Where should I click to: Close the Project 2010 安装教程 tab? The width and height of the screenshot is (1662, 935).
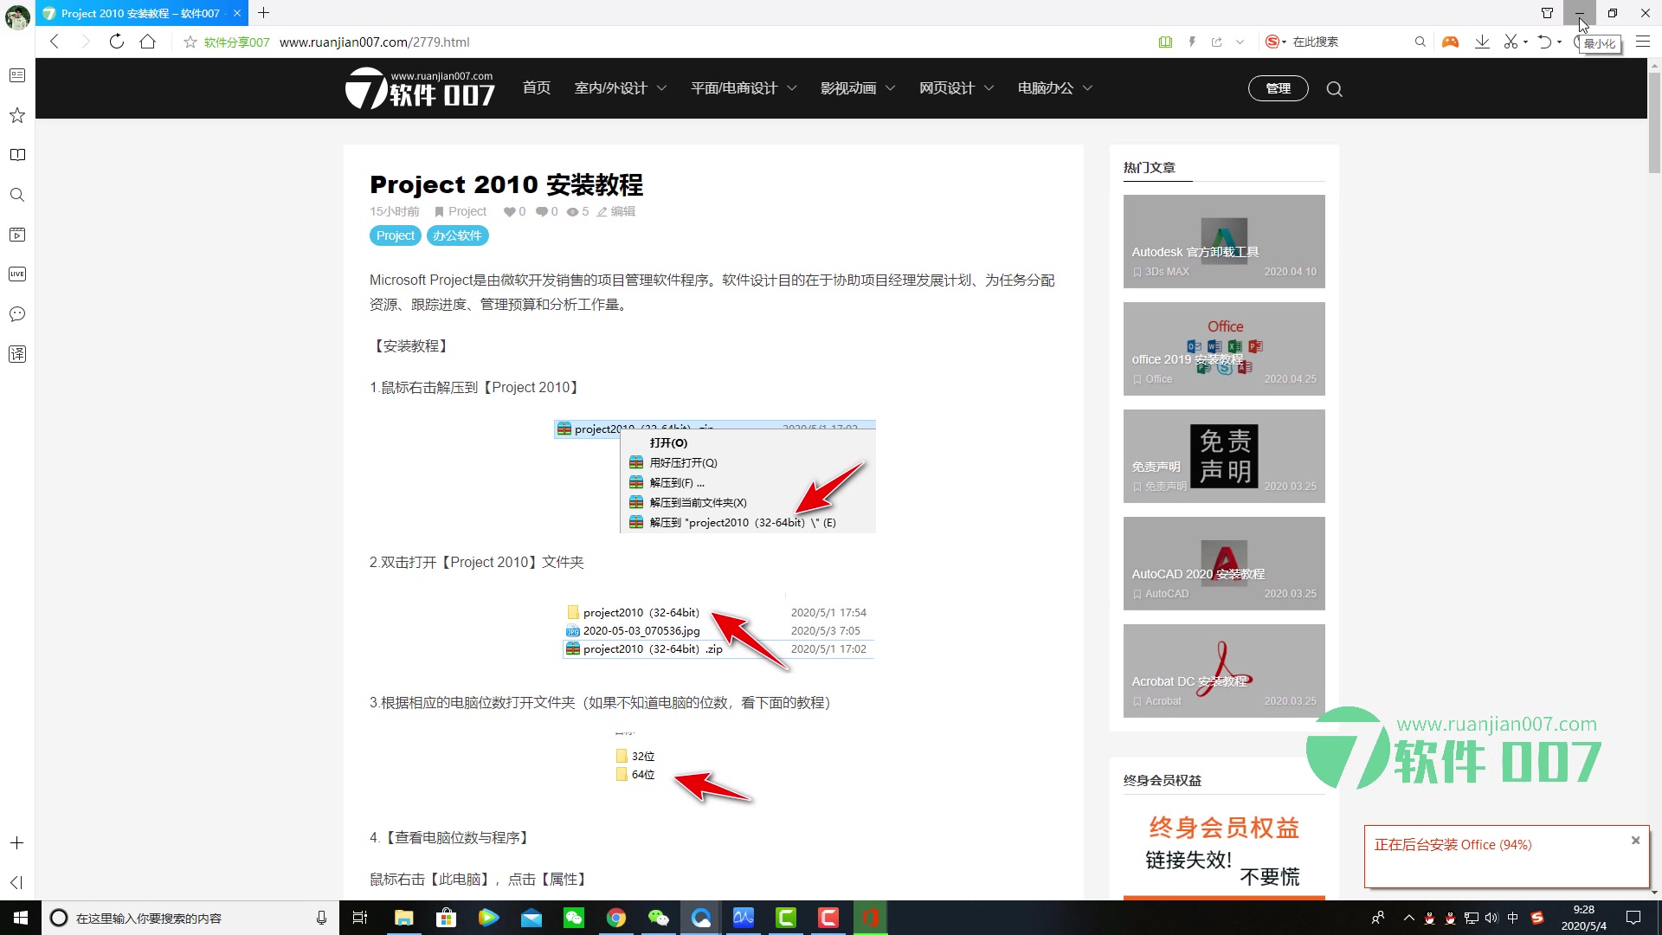click(237, 13)
